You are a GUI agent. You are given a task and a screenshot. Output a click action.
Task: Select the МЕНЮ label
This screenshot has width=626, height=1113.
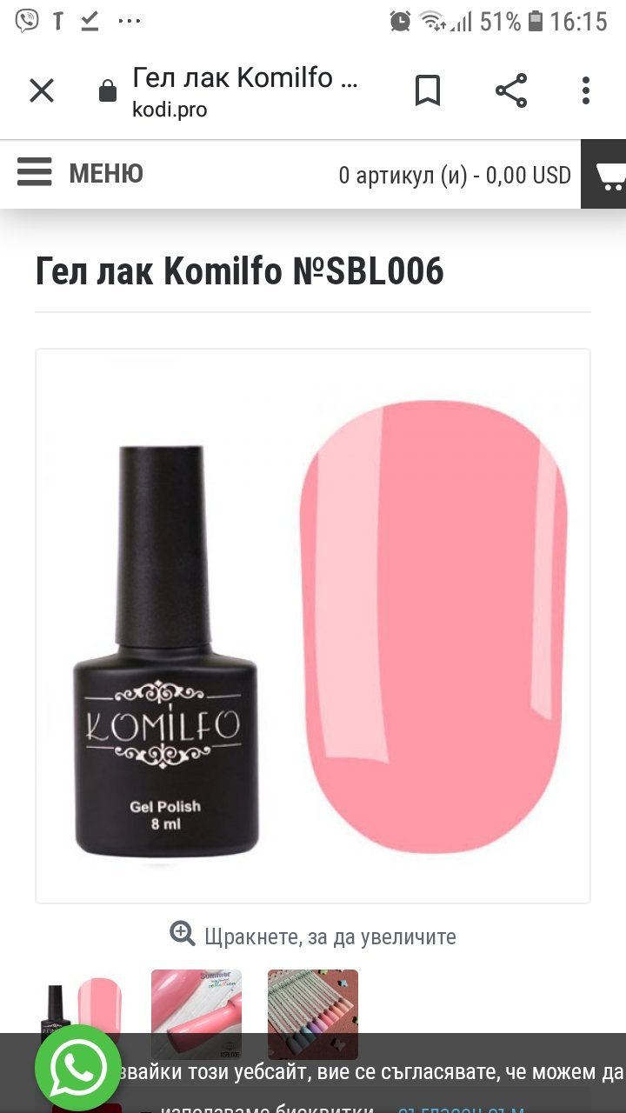tap(106, 174)
